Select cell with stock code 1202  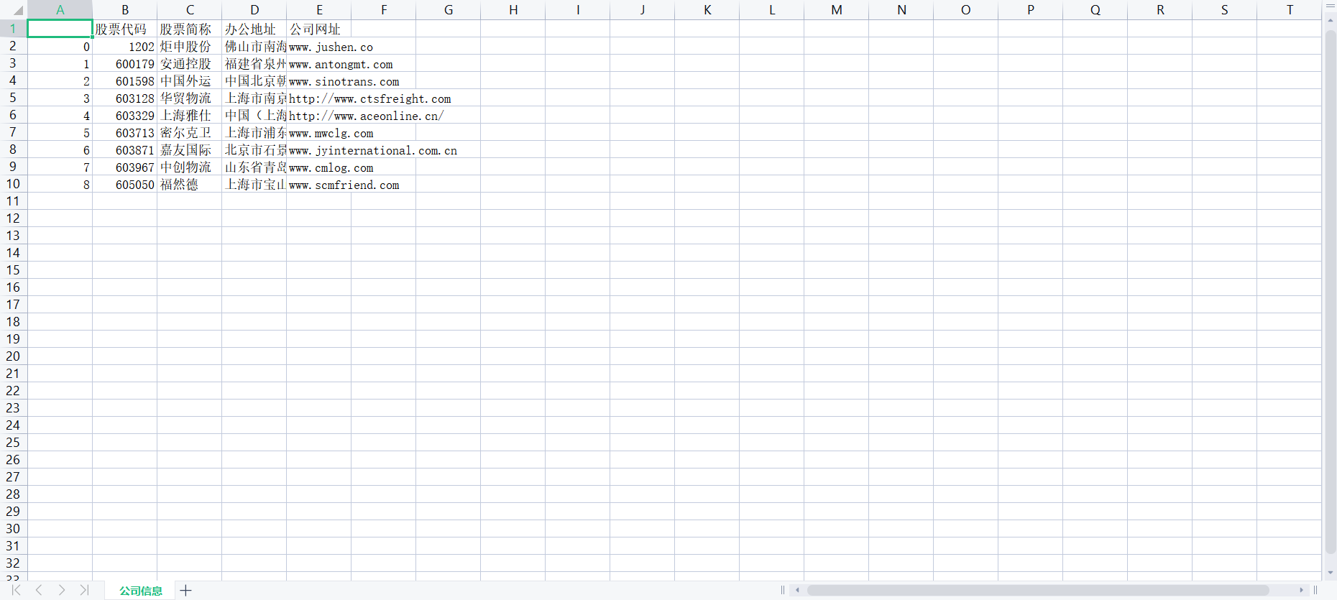point(125,46)
